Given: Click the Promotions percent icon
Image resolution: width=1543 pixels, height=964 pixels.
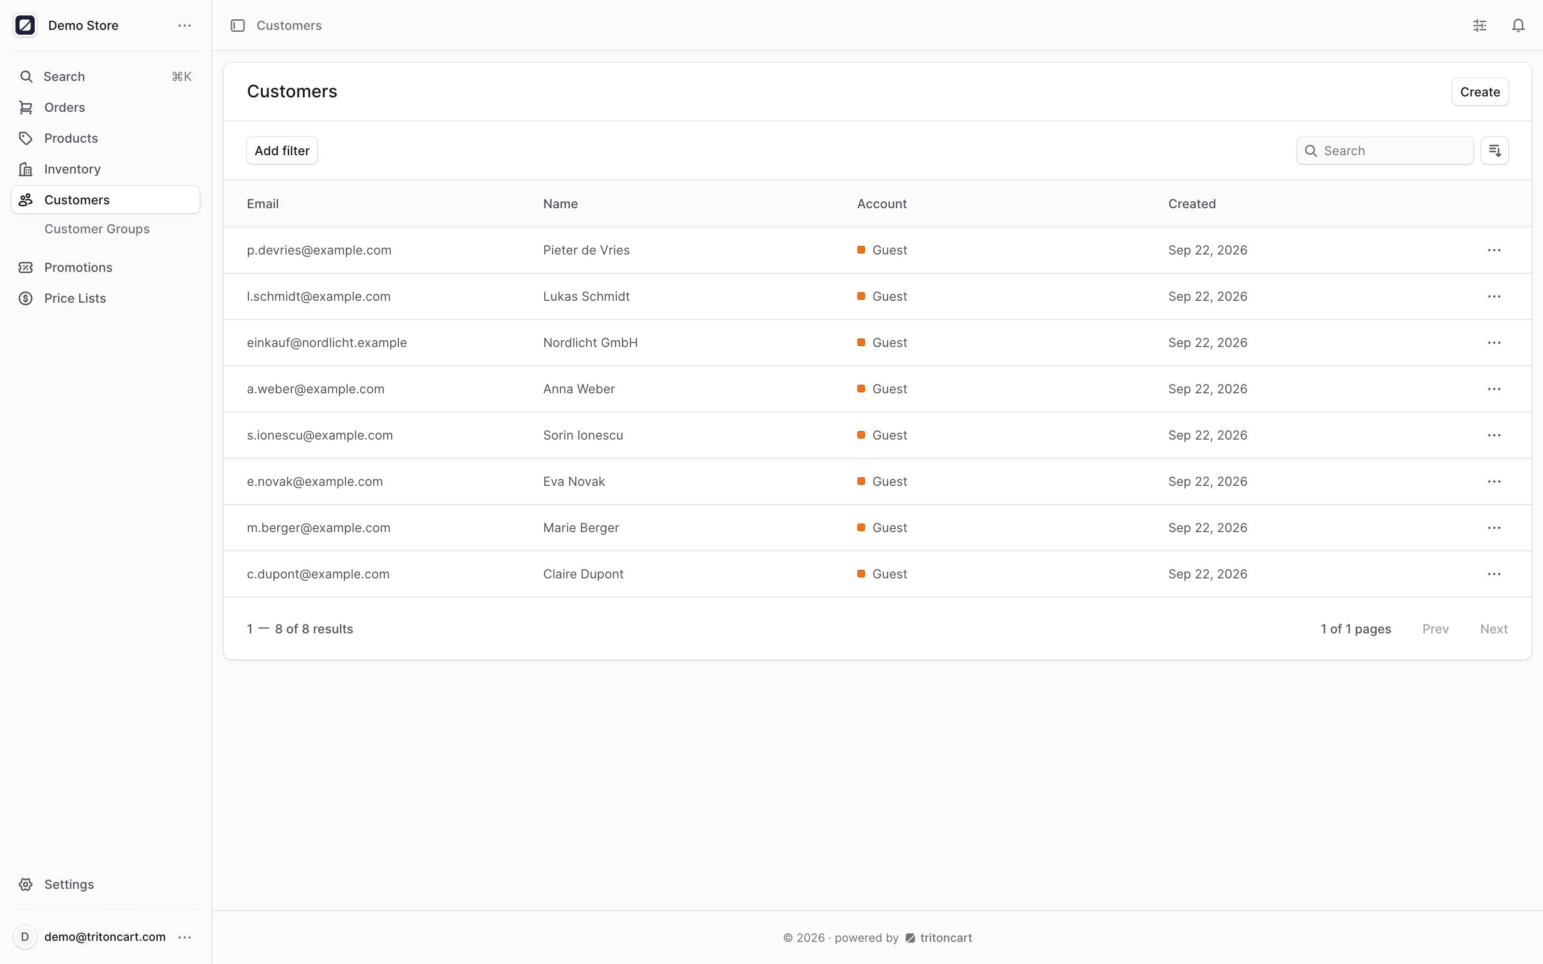Looking at the screenshot, I should pos(26,267).
